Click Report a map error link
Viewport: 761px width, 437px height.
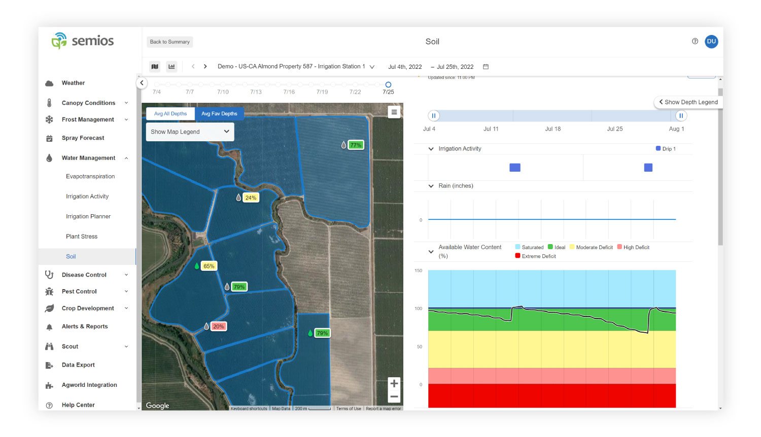[x=384, y=408]
